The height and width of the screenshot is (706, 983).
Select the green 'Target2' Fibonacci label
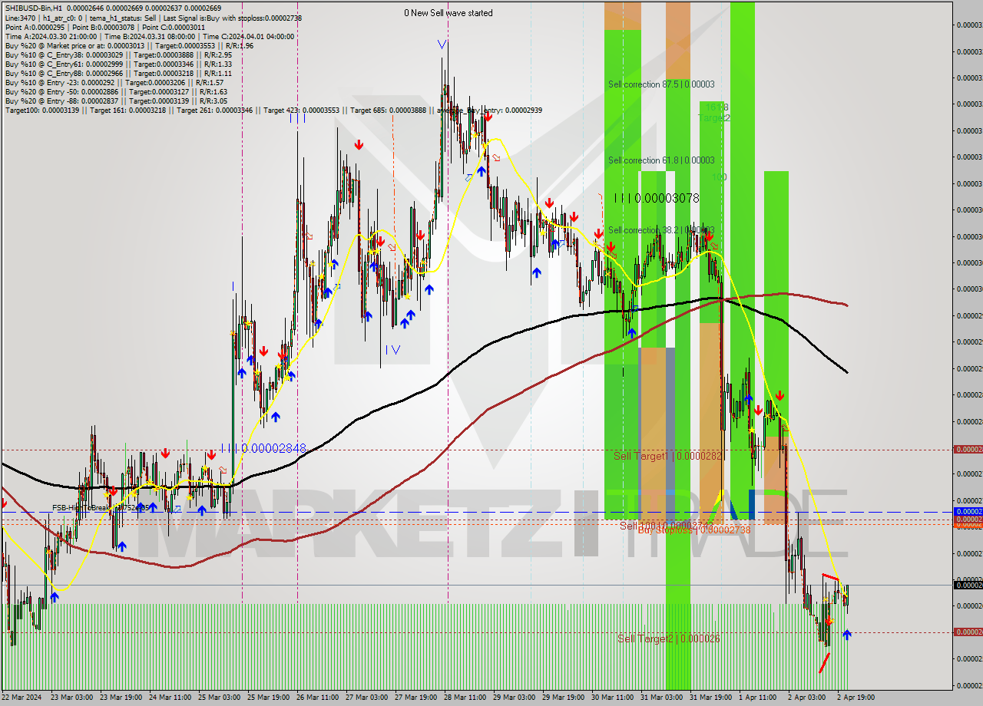714,118
